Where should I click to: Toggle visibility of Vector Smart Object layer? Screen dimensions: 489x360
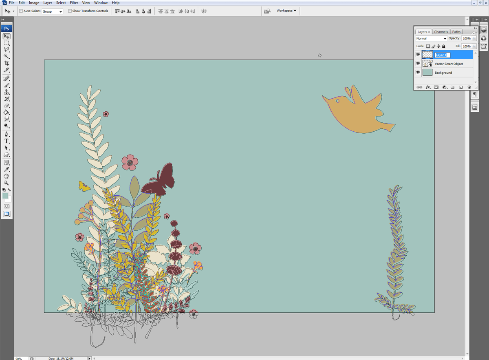pyautogui.click(x=418, y=64)
